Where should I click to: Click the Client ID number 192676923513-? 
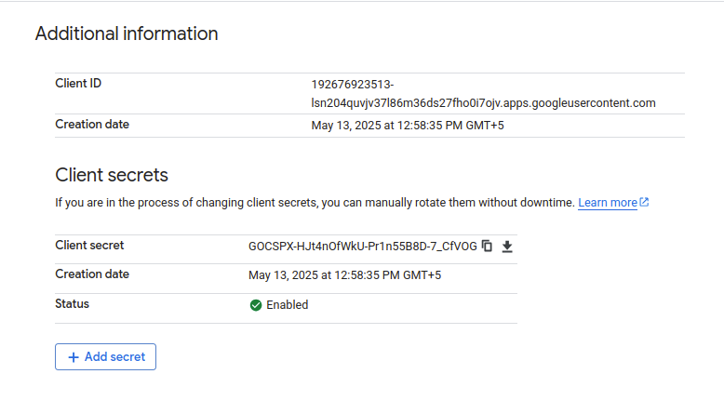(x=353, y=85)
